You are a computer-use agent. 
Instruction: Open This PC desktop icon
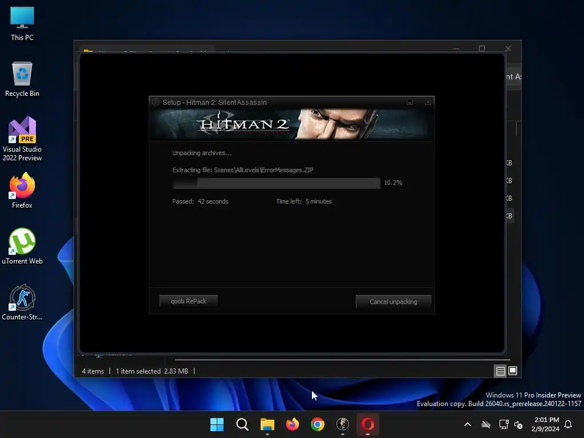22,24
